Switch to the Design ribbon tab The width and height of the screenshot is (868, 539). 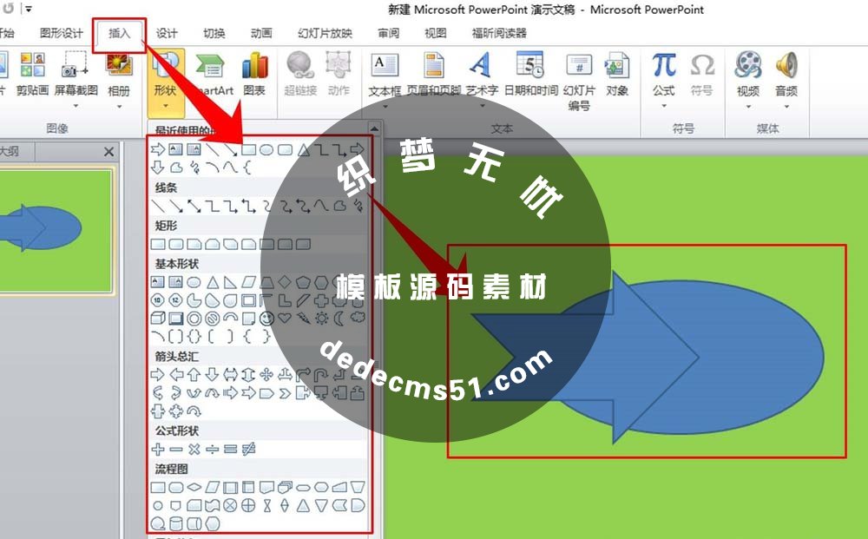coord(165,33)
